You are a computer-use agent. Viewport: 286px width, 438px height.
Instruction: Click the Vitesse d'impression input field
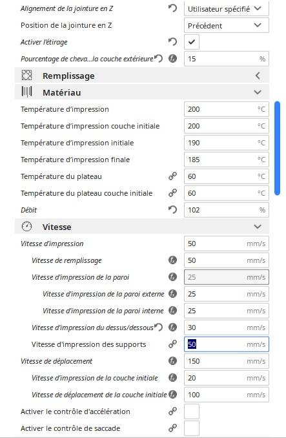227,244
